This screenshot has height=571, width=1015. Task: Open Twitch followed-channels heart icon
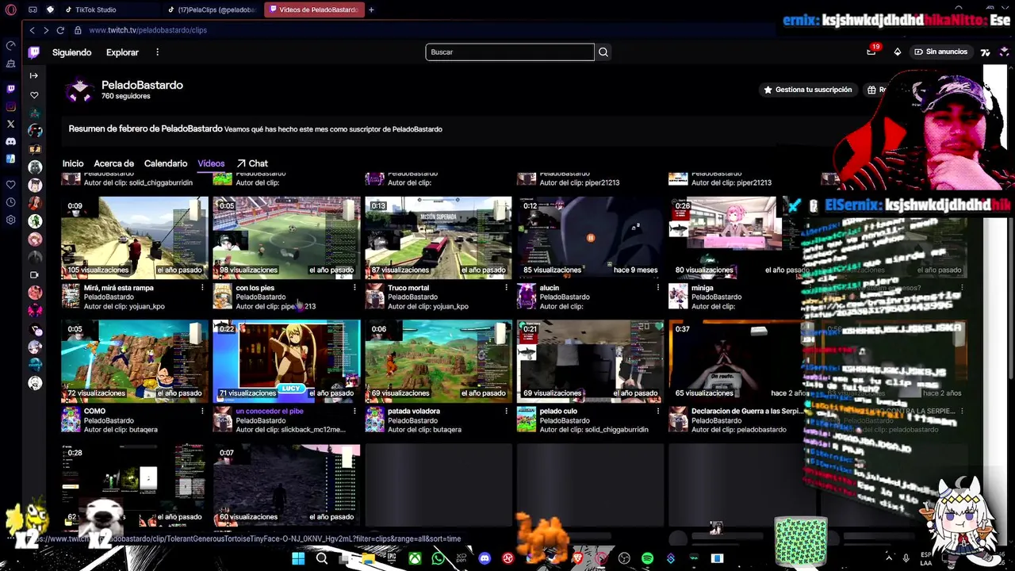[34, 95]
